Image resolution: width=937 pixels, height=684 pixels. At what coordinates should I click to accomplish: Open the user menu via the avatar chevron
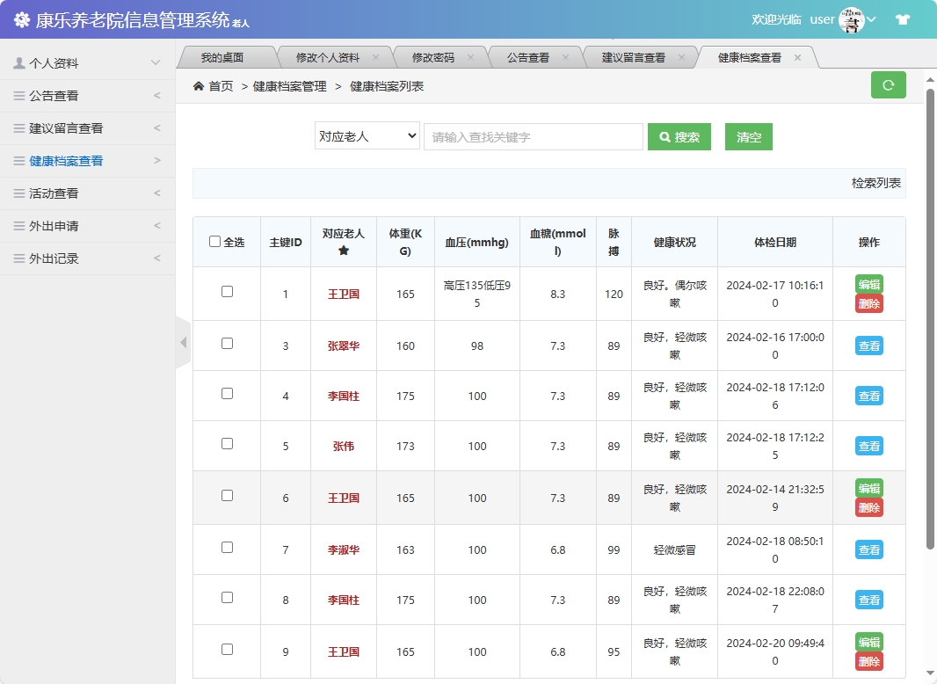tap(872, 18)
